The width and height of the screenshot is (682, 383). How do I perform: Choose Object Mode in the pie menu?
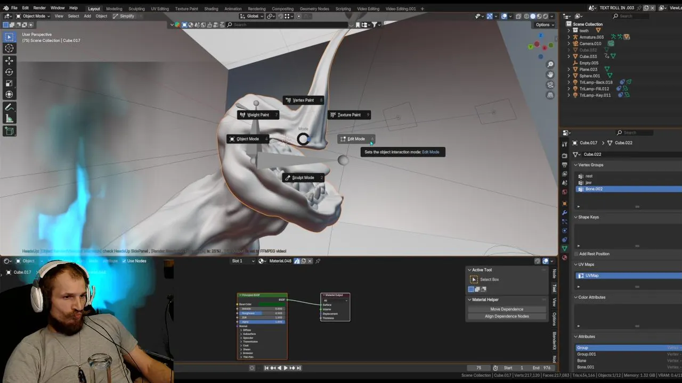248,139
